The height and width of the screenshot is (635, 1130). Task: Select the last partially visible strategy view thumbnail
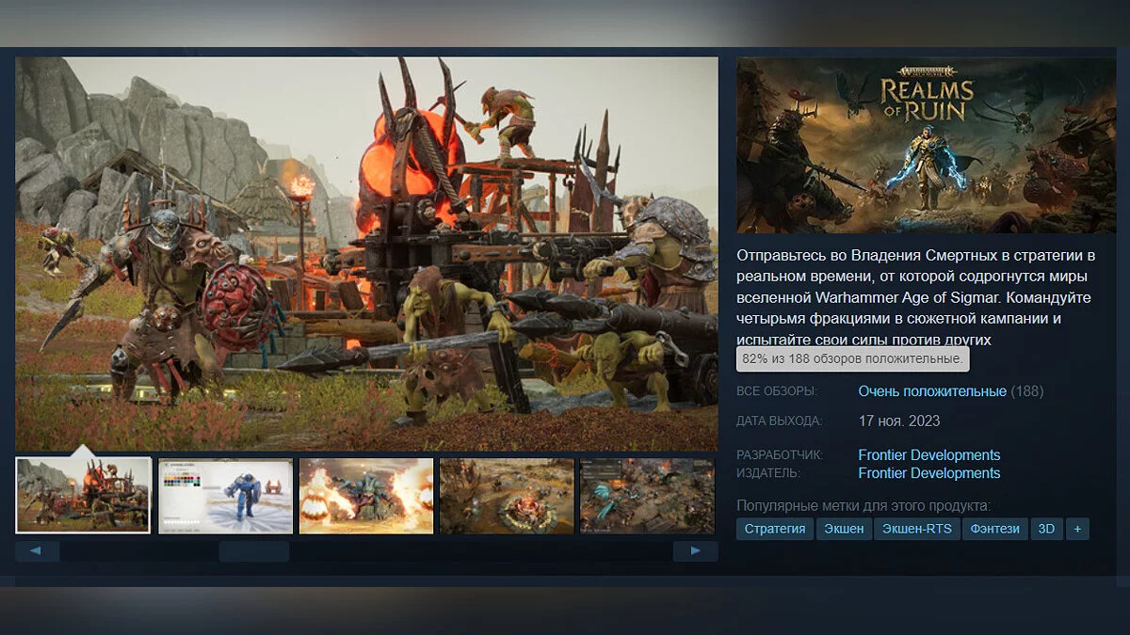tap(649, 496)
